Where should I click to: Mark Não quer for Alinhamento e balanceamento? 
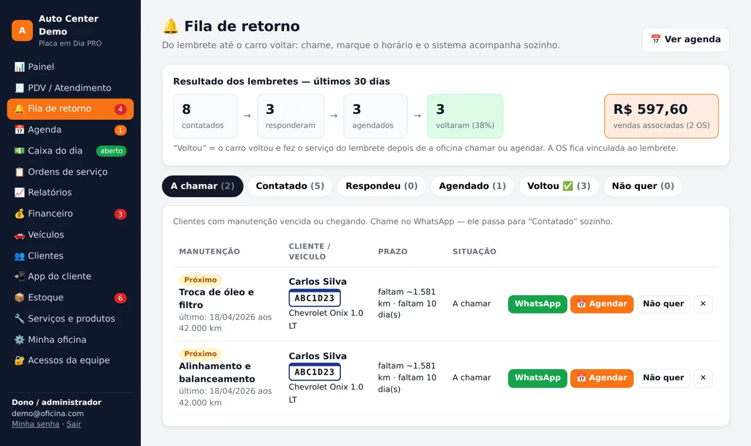point(664,378)
